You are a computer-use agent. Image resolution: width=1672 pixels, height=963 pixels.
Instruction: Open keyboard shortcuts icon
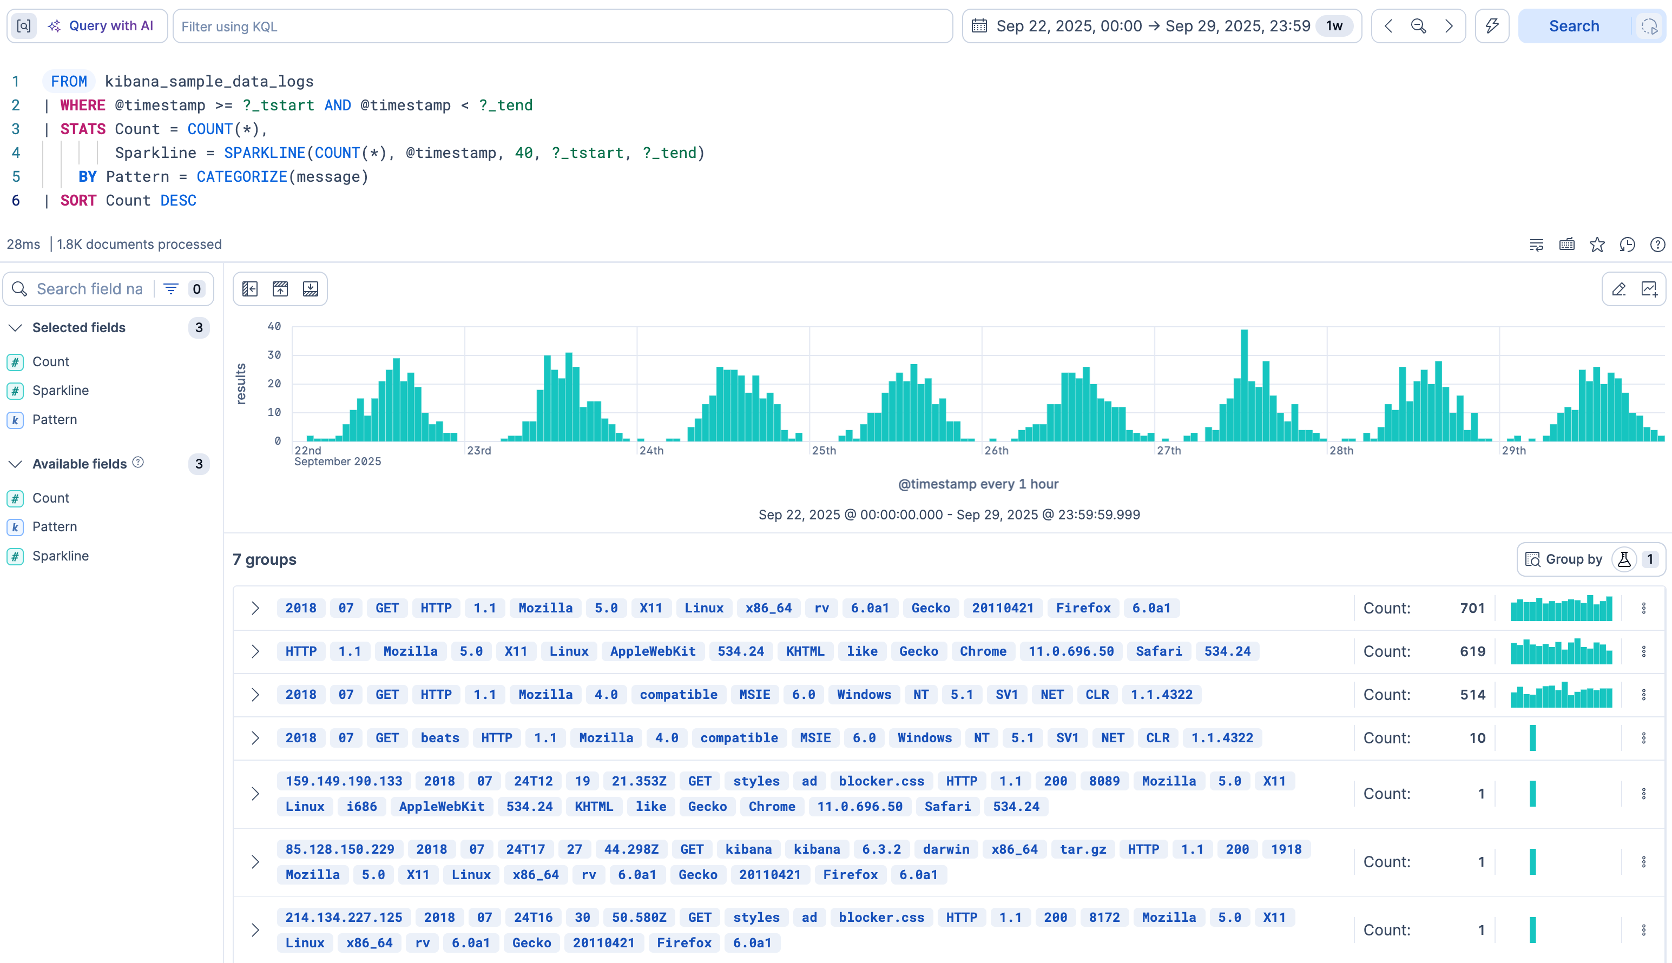[x=1567, y=245]
